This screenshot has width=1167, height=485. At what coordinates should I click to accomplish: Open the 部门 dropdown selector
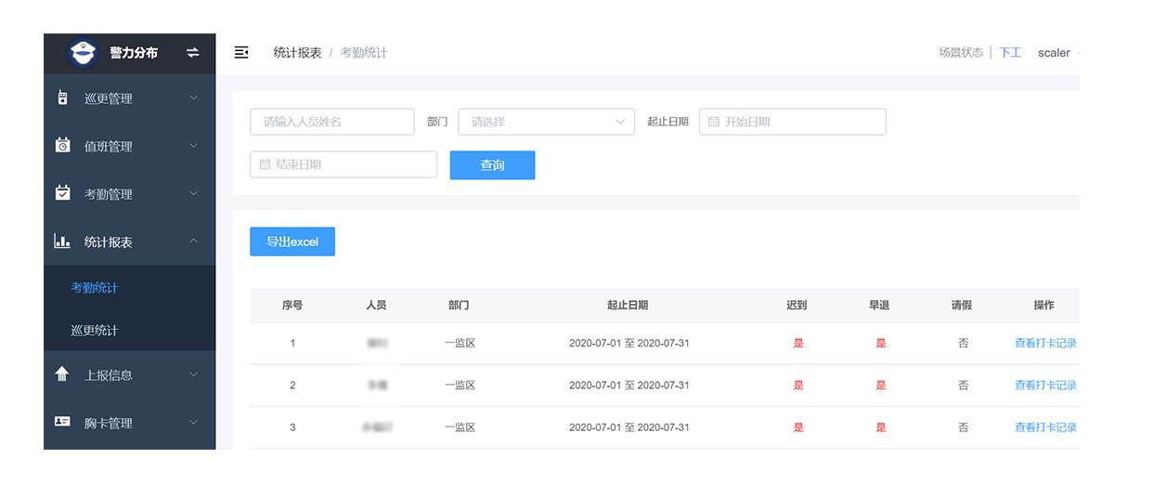[x=546, y=122]
